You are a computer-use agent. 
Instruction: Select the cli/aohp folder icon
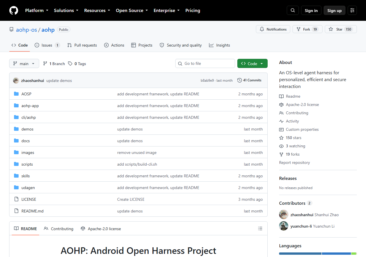16,117
